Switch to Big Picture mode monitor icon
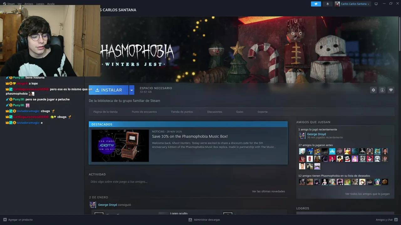This screenshot has width=401, height=225. 376,4
